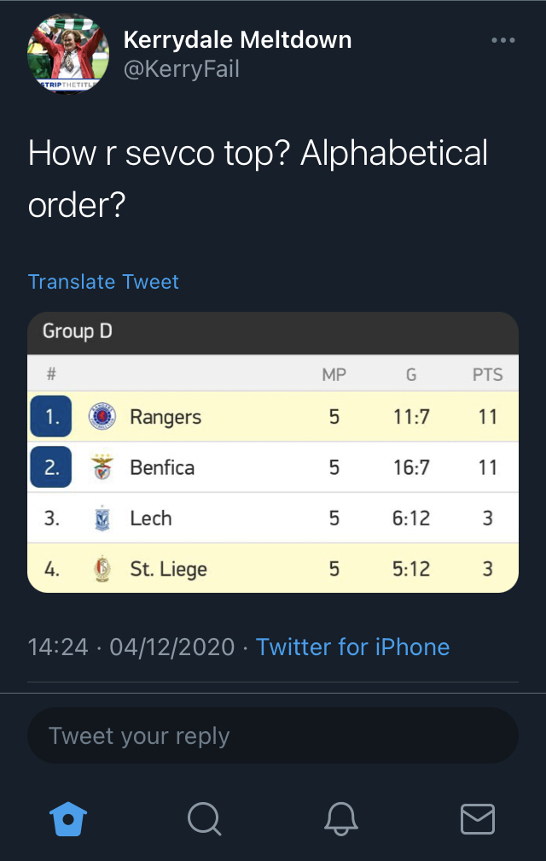Tap the @KerryFail username handle
The height and width of the screenshot is (861, 546).
tap(181, 68)
